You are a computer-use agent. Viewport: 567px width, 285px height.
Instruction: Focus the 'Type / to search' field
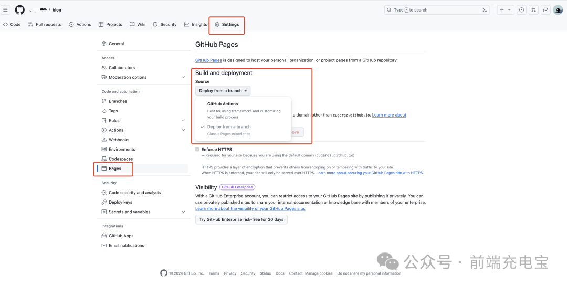point(437,10)
